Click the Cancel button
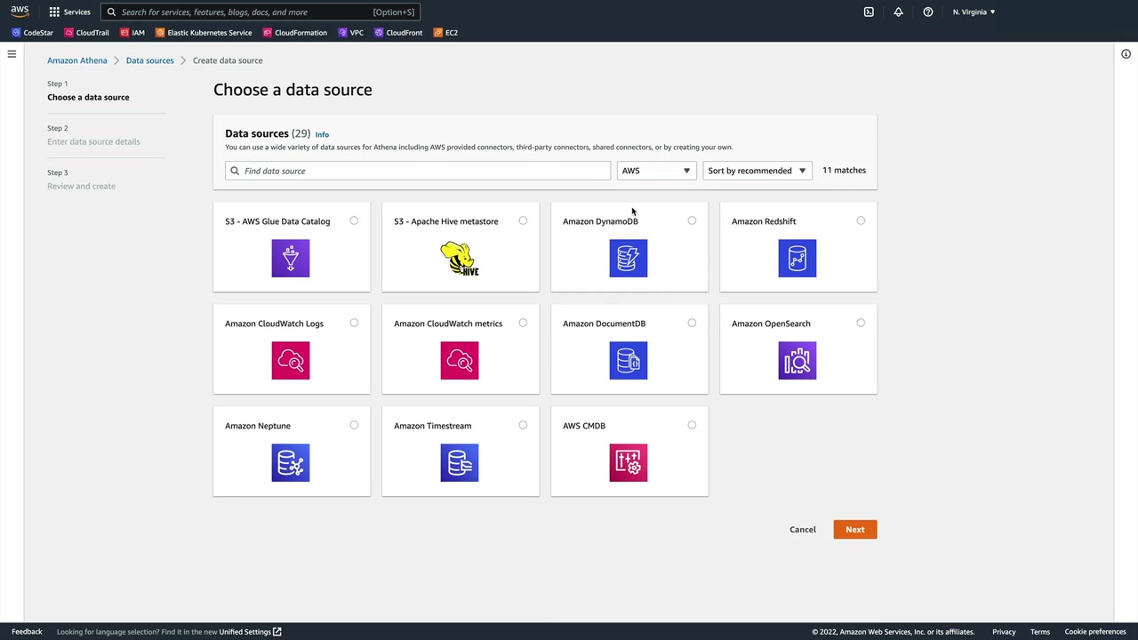 coord(803,530)
